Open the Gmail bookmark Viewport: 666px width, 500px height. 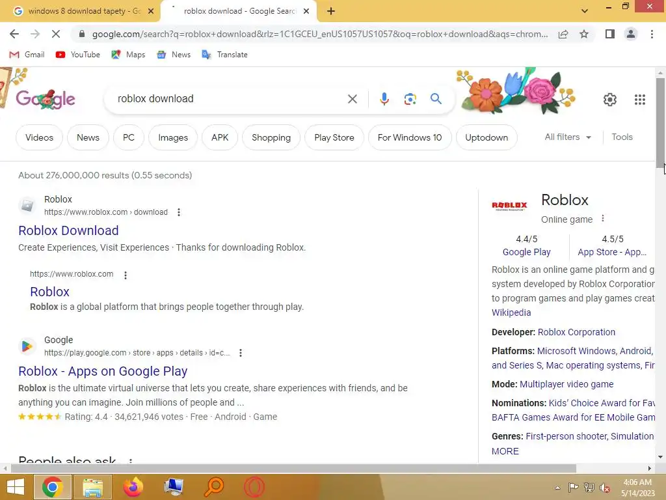[27, 55]
